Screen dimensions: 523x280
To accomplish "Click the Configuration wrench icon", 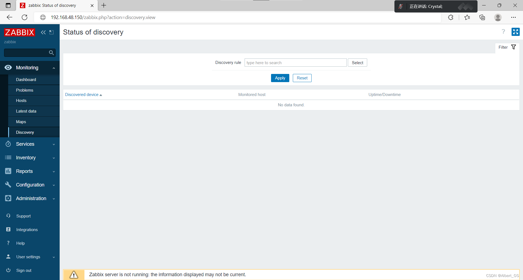I will tap(8, 185).
